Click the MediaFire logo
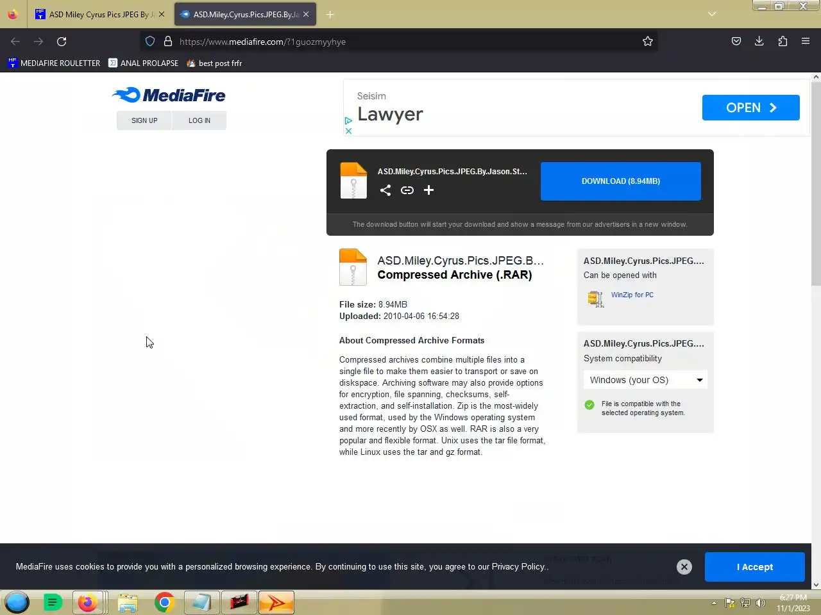Viewport: 821px width, 615px height. coord(169,95)
